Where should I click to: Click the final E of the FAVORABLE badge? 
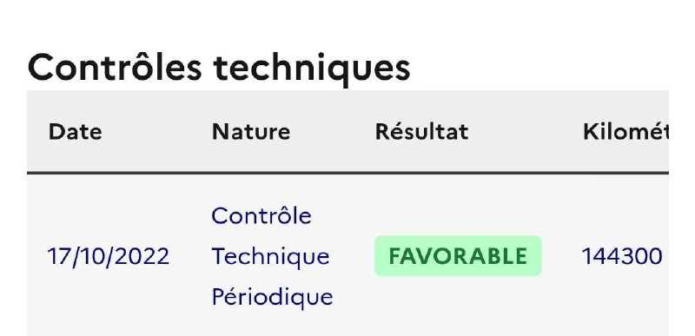522,256
